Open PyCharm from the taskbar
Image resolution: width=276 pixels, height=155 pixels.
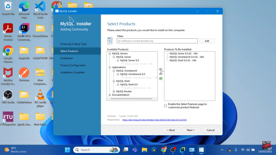click(x=182, y=150)
